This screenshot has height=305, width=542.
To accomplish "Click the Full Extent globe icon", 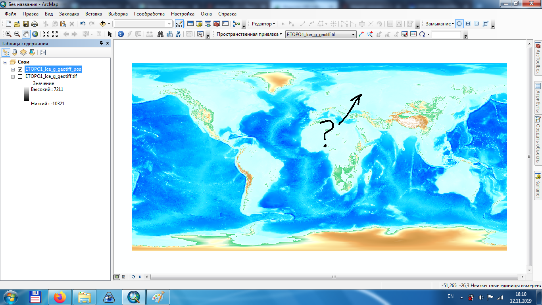I will [x=35, y=34].
